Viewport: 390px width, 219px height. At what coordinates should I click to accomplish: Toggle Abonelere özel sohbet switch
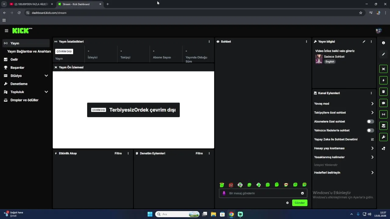click(x=370, y=121)
